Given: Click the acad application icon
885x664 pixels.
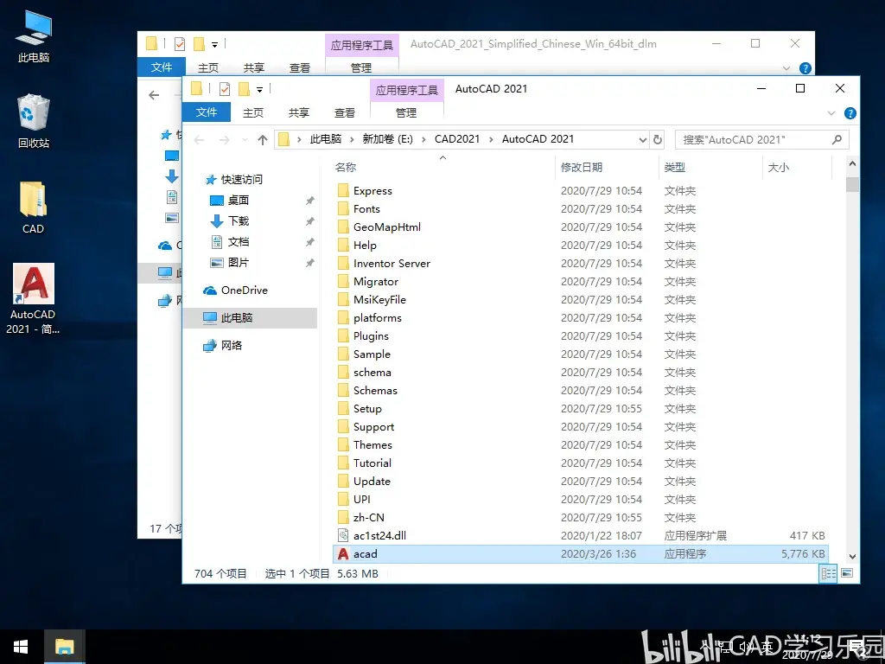Looking at the screenshot, I should coord(342,554).
